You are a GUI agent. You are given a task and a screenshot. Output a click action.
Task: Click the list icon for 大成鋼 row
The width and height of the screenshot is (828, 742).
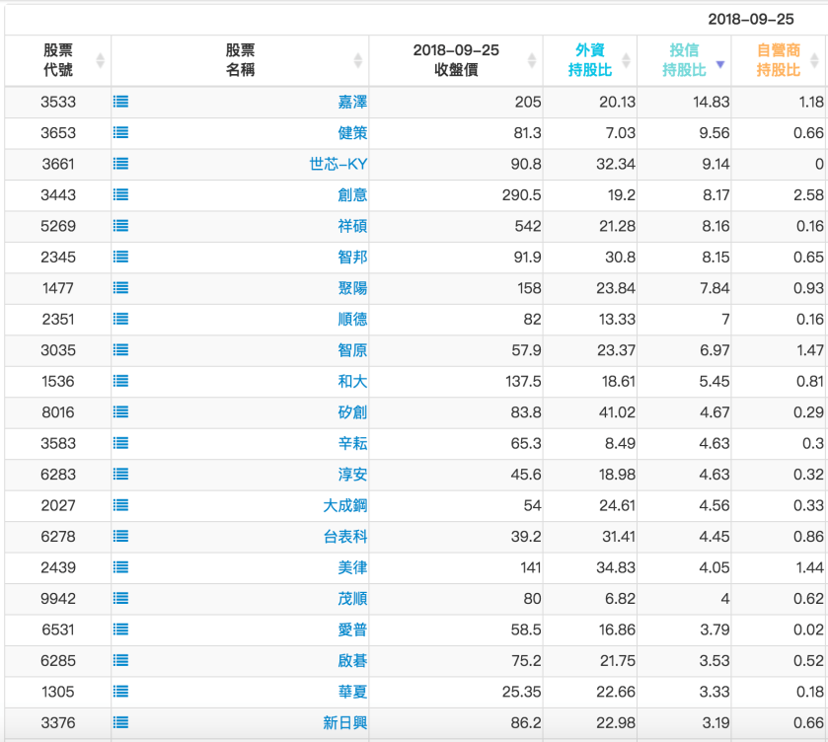pos(120,505)
